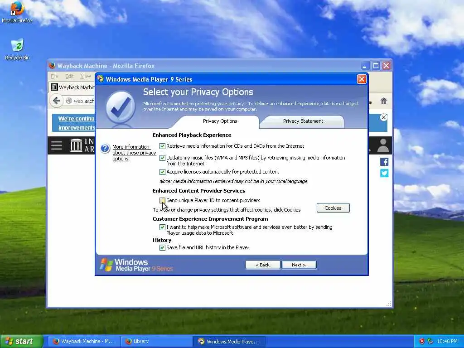Click the Internet Archive logo
Image resolution: width=464 pixels, height=348 pixels.
coord(82,145)
